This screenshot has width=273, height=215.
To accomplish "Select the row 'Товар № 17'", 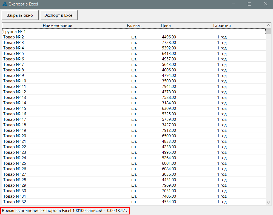I will pyautogui.click(x=15, y=119).
